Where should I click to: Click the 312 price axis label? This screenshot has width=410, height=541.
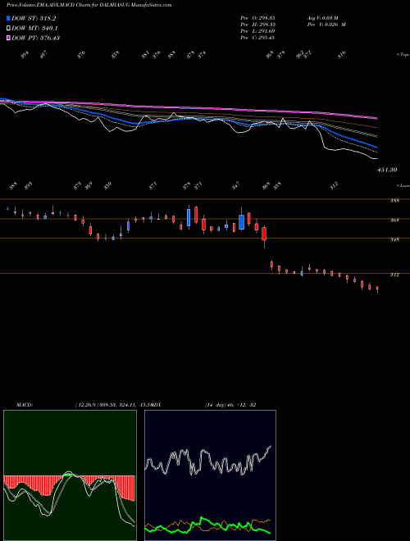point(394,275)
